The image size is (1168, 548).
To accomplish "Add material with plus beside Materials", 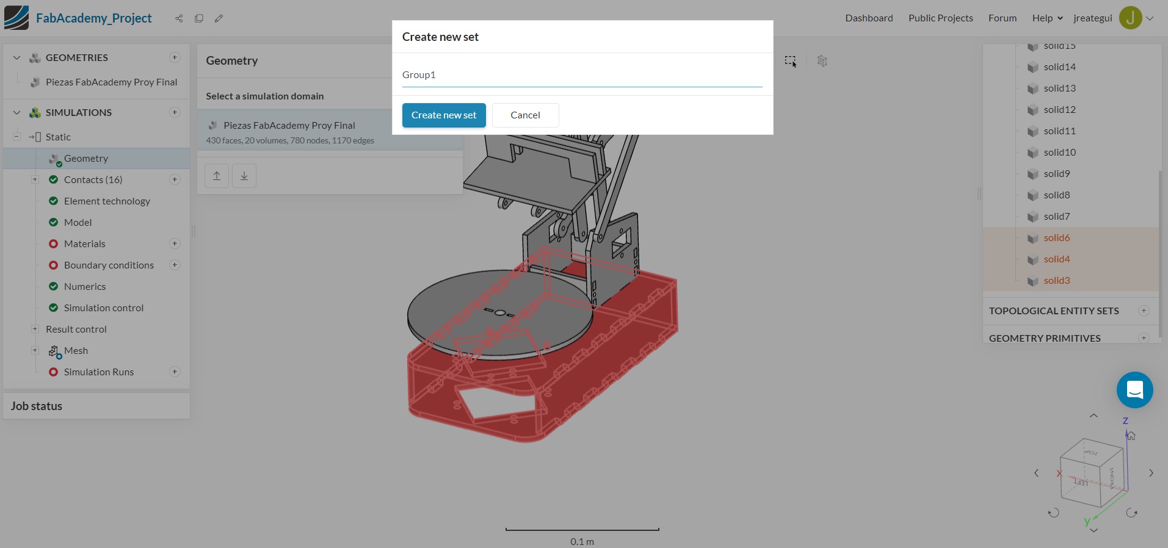I will (175, 243).
